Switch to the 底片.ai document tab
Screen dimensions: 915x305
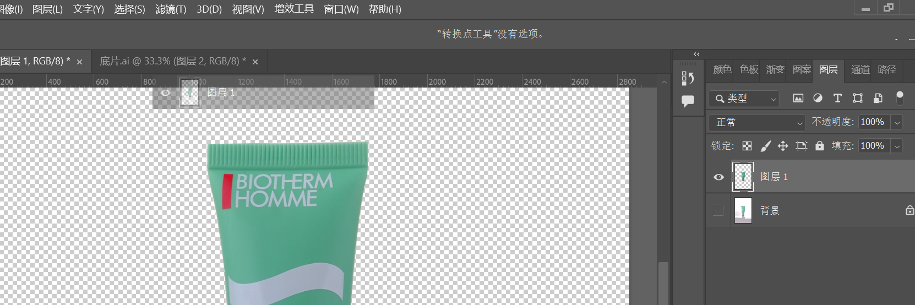[x=173, y=62]
